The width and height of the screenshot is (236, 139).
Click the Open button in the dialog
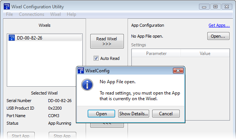tap(101, 114)
